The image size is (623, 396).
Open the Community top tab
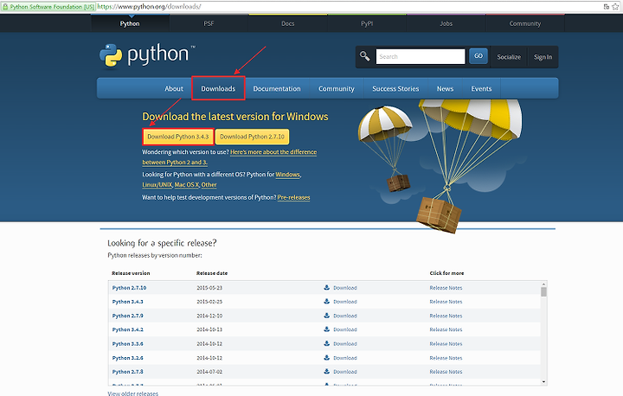coord(525,23)
